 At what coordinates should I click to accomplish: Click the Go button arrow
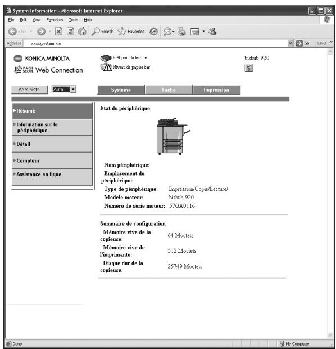coord(299,43)
